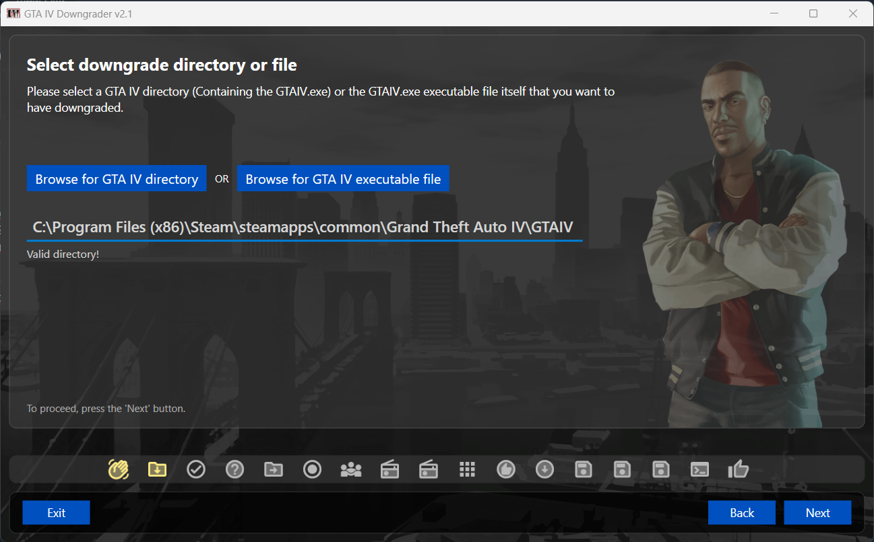Click the circled checkmark step icon

(196, 469)
